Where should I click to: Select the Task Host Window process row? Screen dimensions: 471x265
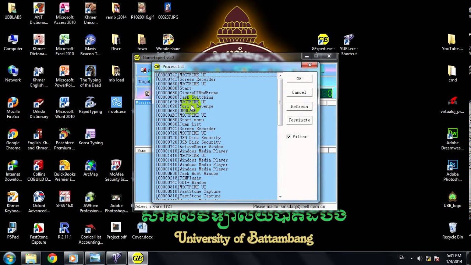coord(216,173)
